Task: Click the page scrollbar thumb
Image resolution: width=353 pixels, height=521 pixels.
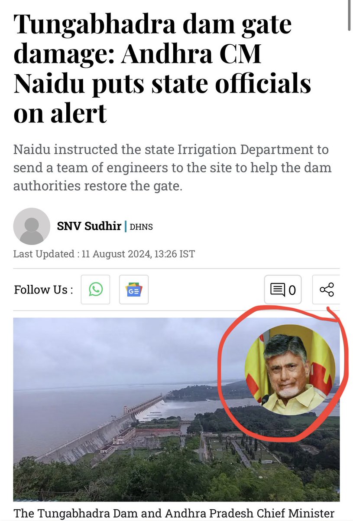Action: [350, 15]
